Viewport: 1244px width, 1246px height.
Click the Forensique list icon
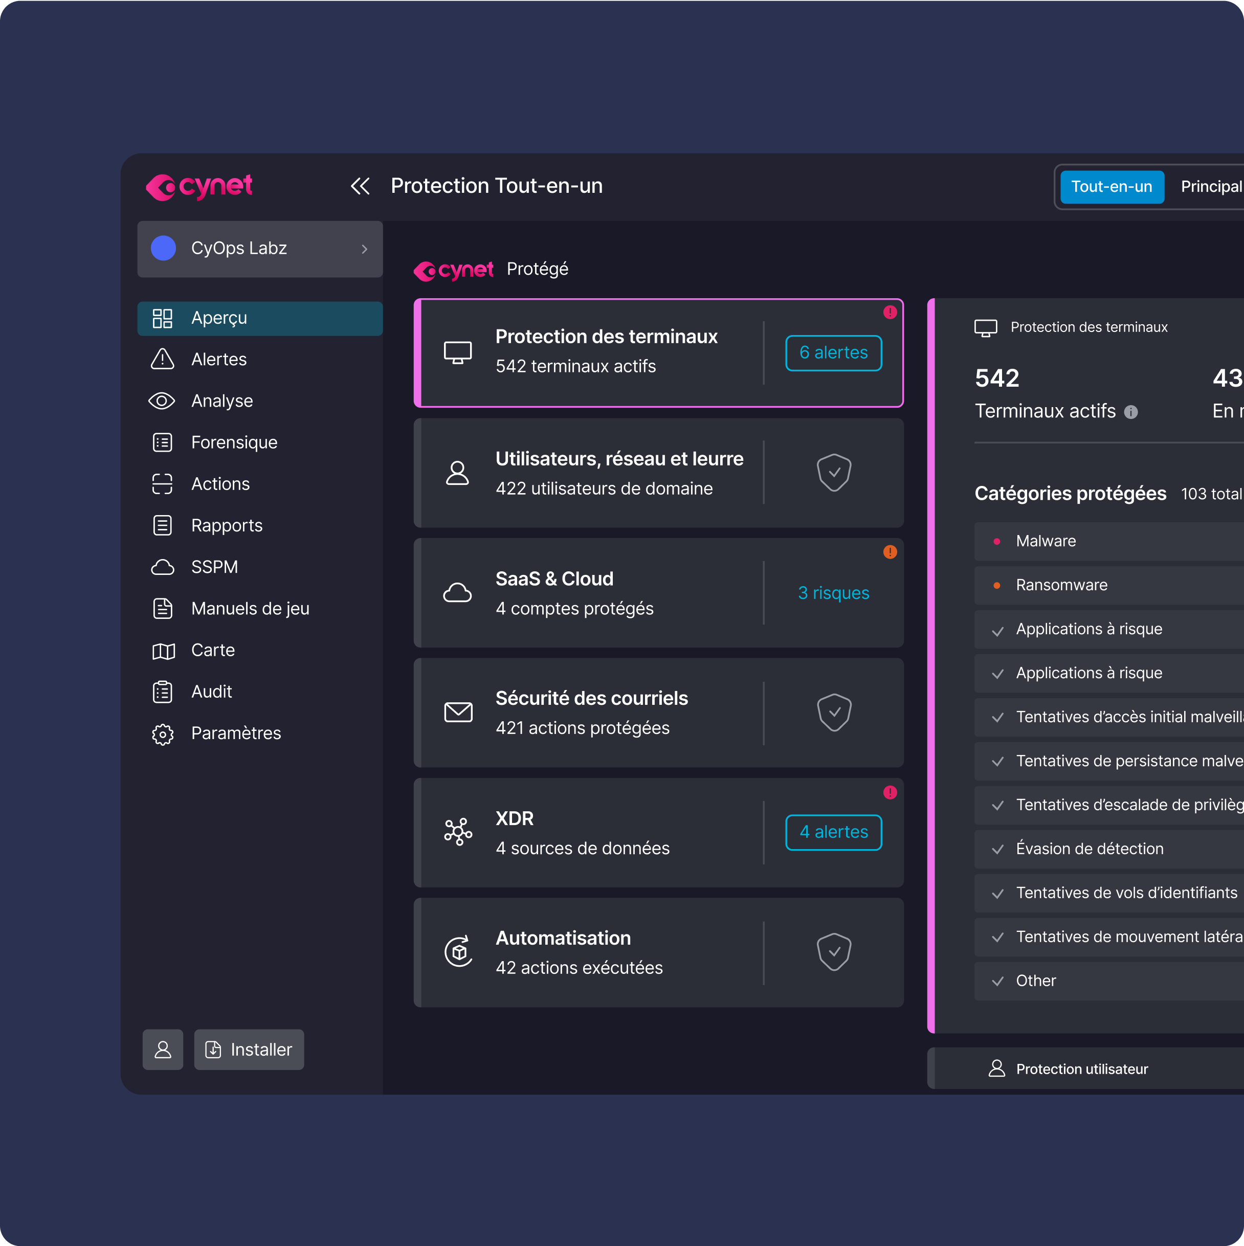pos(163,442)
